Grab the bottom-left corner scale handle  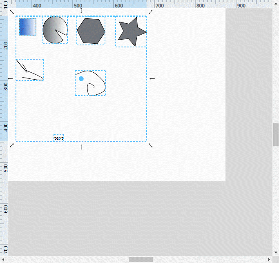click(x=12, y=145)
